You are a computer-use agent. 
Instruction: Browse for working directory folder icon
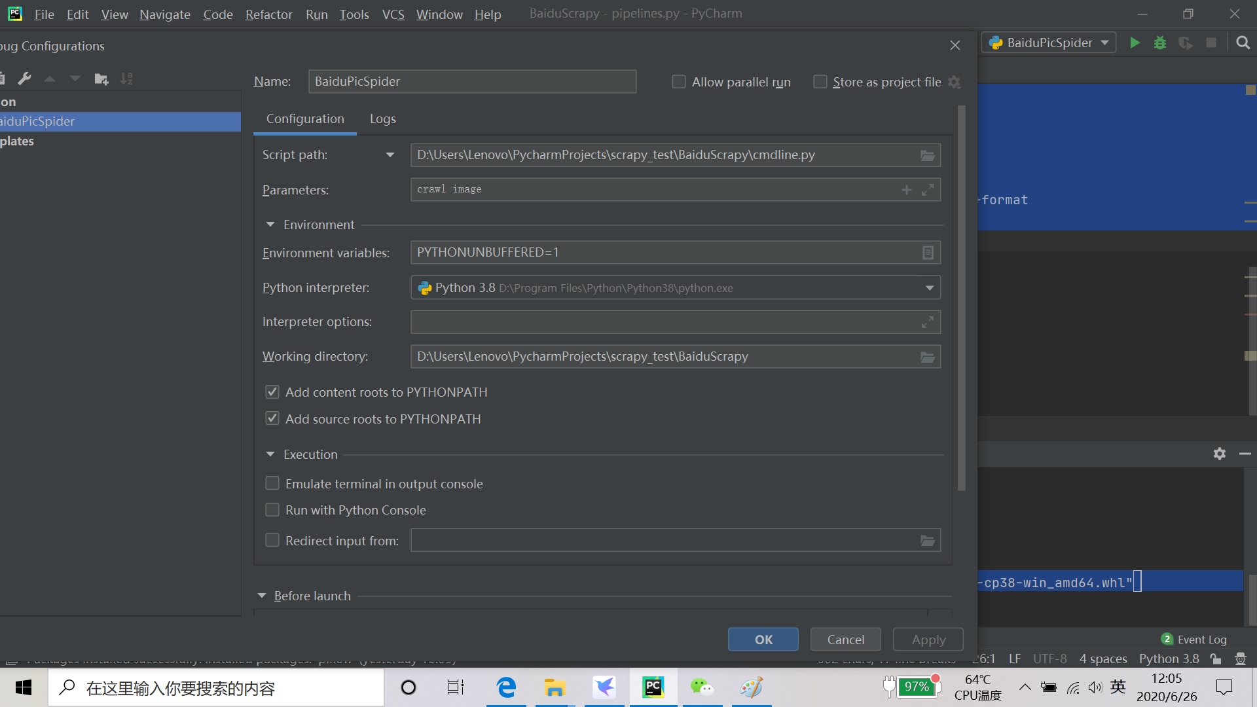pos(927,357)
